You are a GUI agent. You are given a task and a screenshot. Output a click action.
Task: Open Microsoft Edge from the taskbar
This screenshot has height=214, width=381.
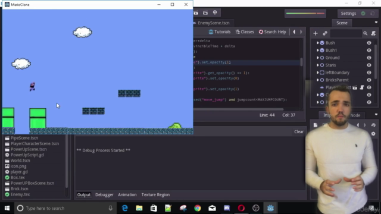tap(125, 208)
